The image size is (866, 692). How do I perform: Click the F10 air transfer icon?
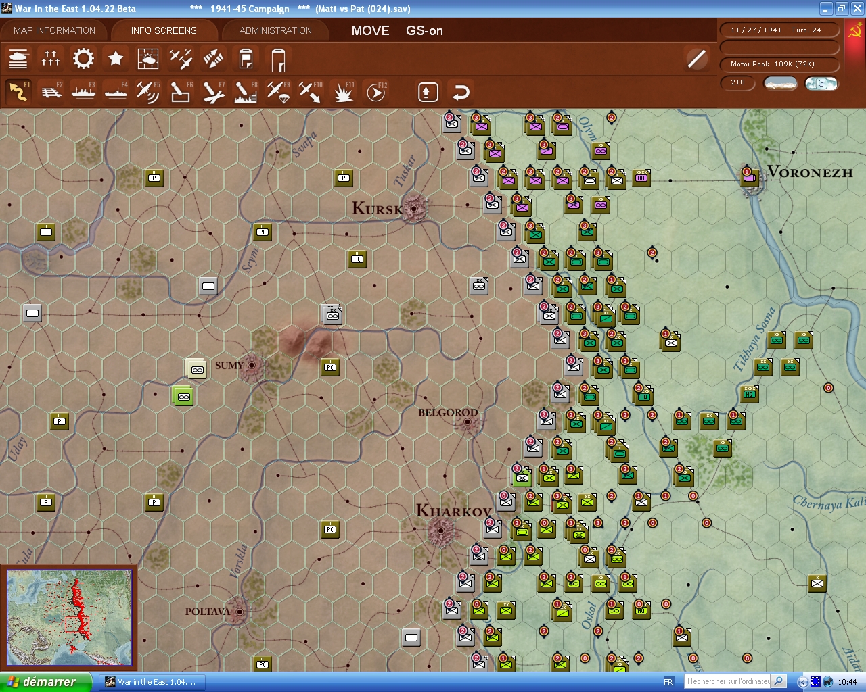tap(311, 92)
